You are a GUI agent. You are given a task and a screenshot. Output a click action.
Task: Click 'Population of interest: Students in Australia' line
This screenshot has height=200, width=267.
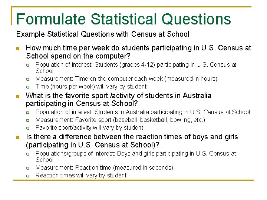[142, 112]
